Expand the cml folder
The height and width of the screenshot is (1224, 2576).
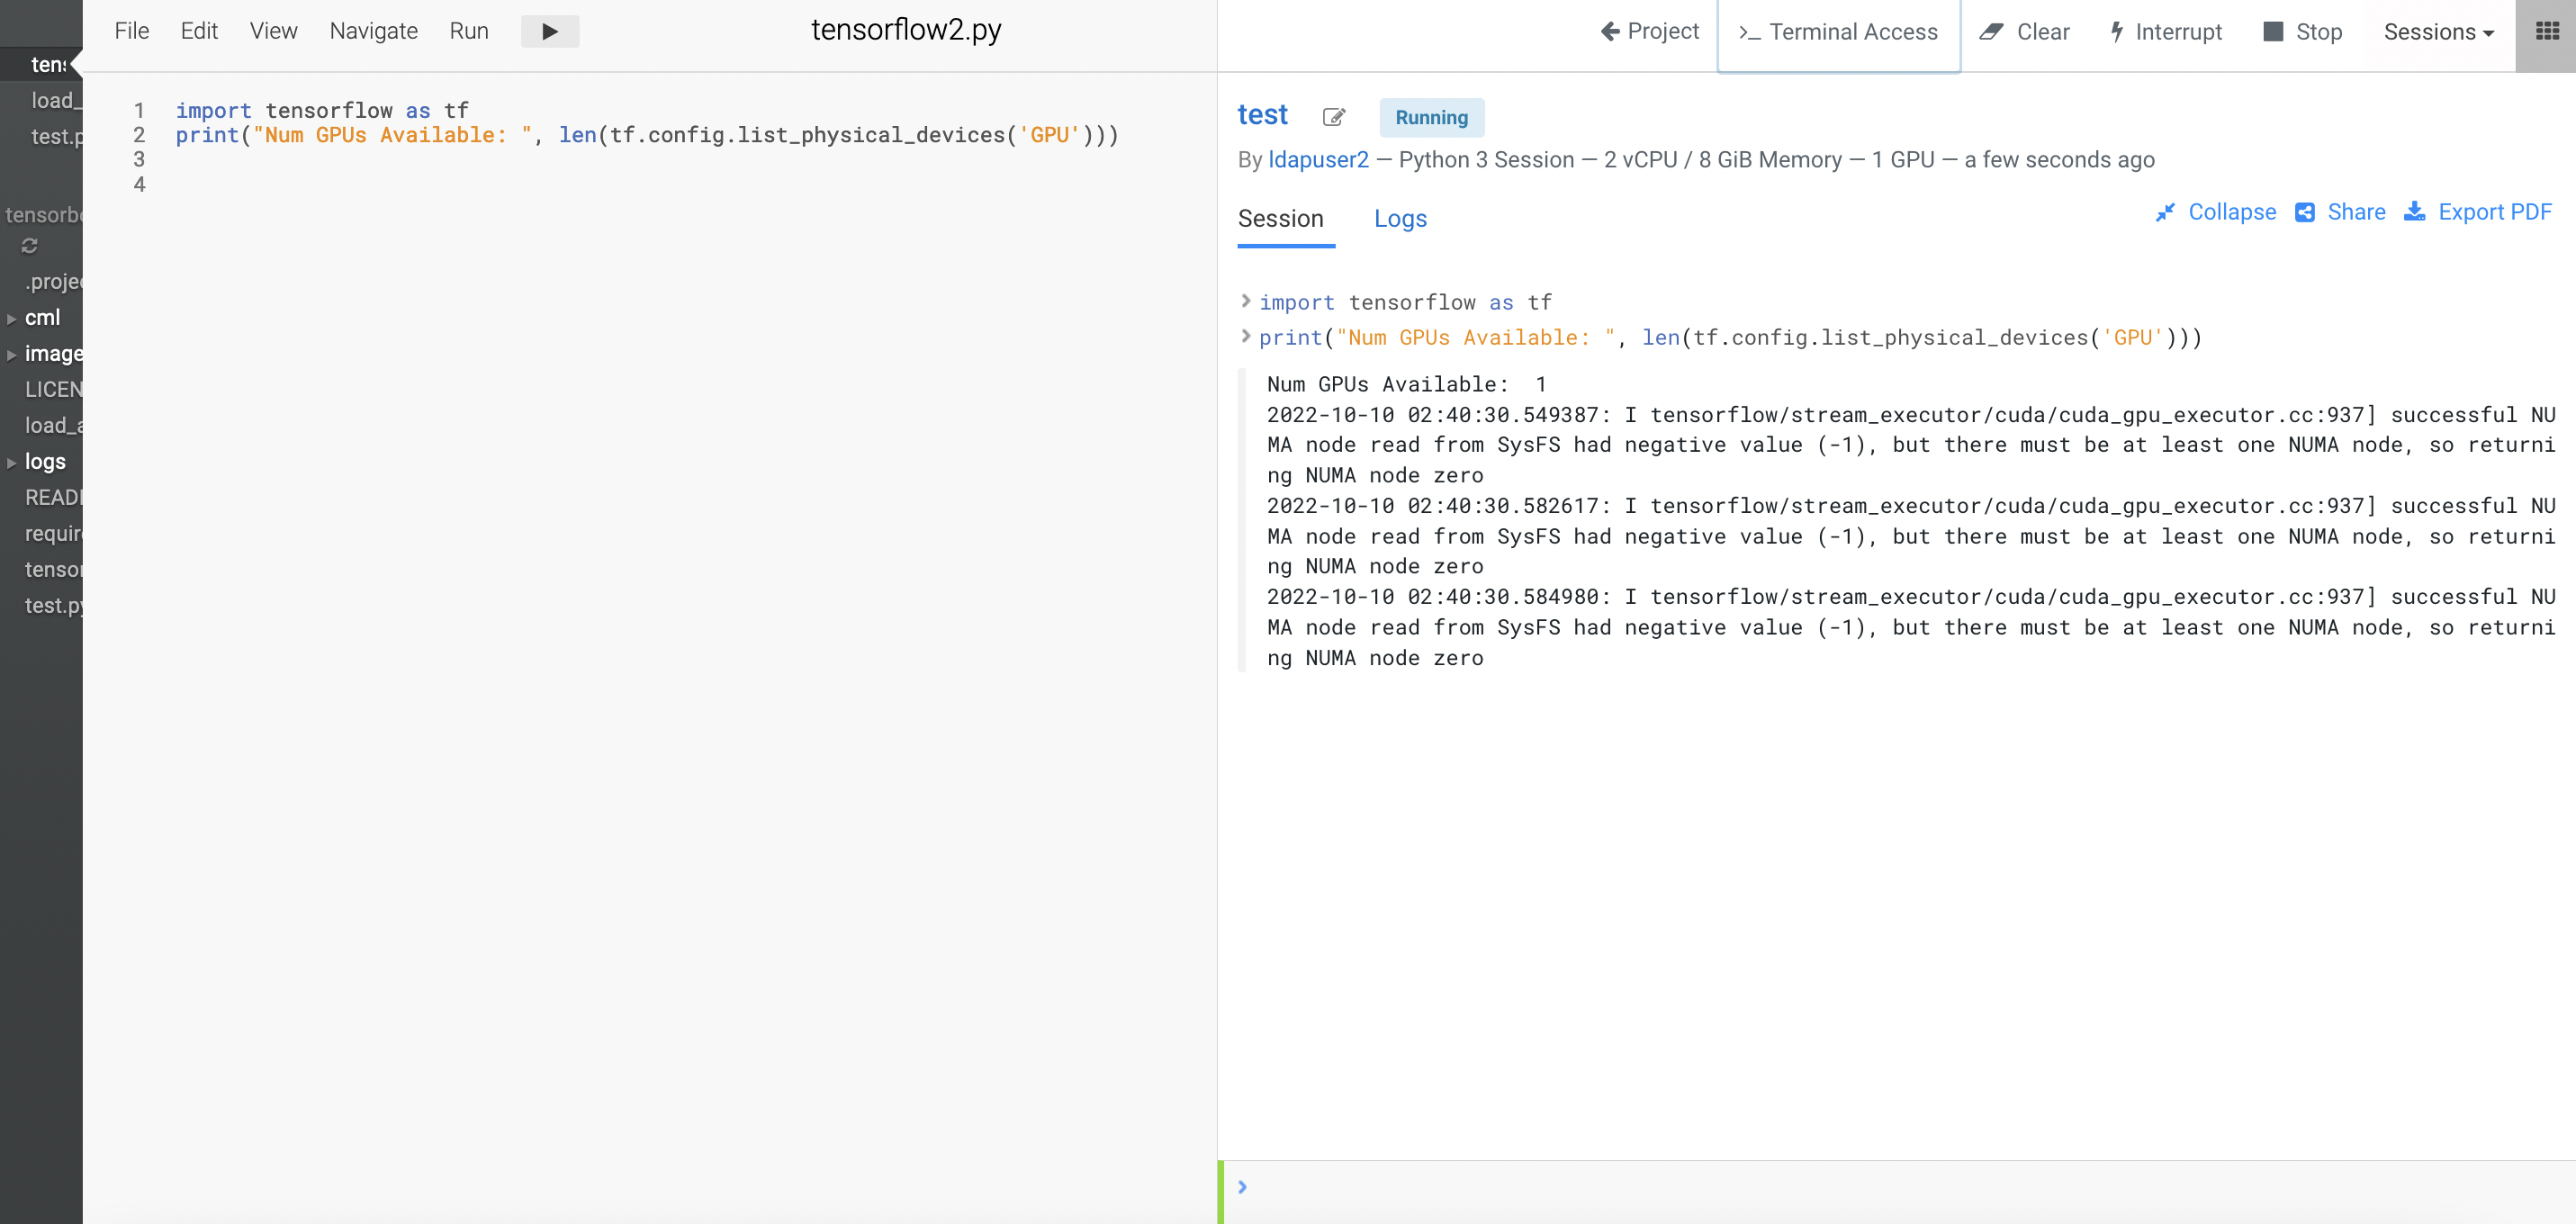point(11,319)
